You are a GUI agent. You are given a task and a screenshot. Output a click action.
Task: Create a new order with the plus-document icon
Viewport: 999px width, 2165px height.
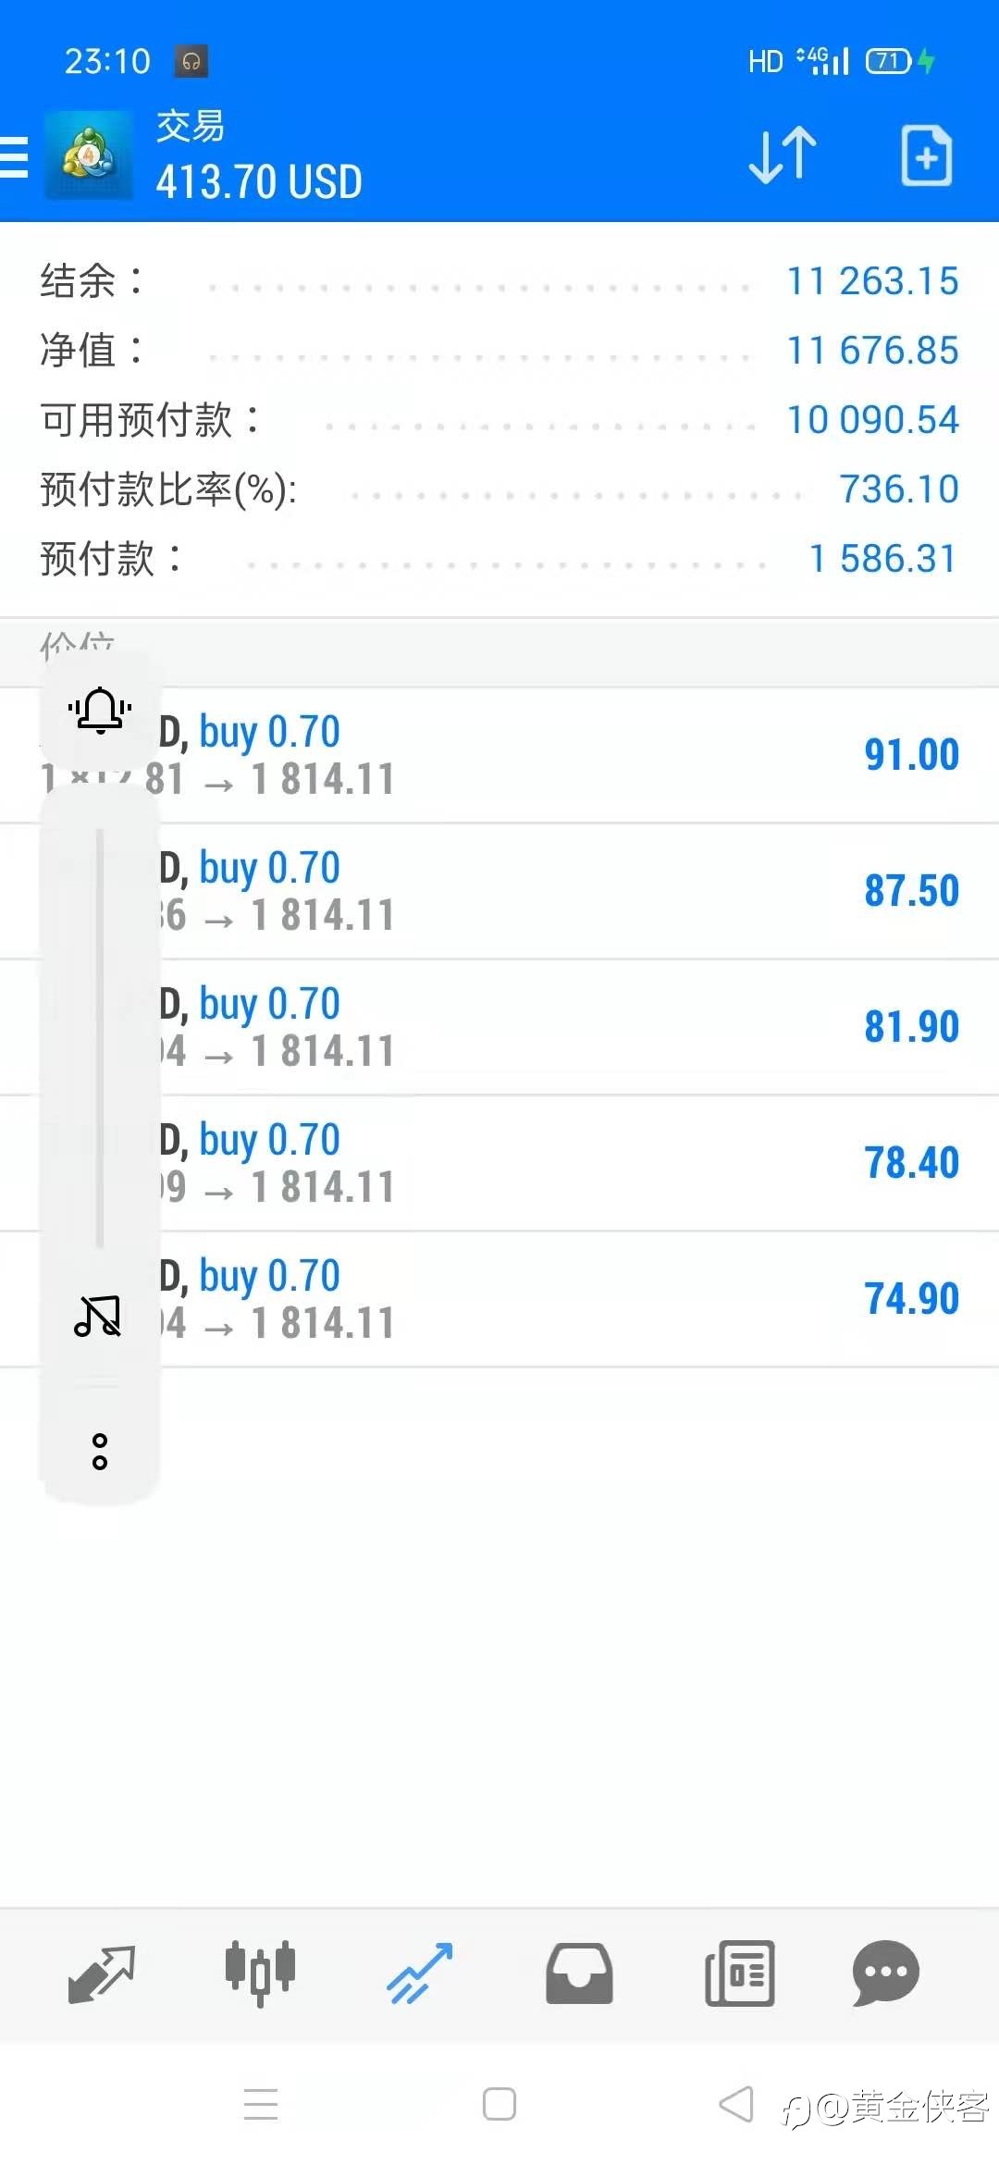click(x=926, y=155)
